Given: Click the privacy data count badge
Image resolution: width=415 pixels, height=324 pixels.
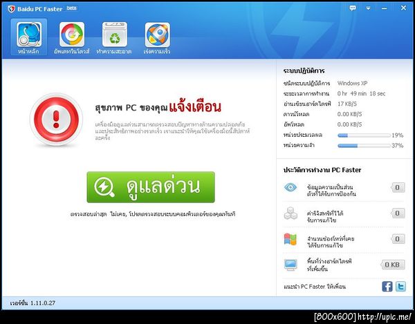Looking at the screenshot, I should point(398,188).
